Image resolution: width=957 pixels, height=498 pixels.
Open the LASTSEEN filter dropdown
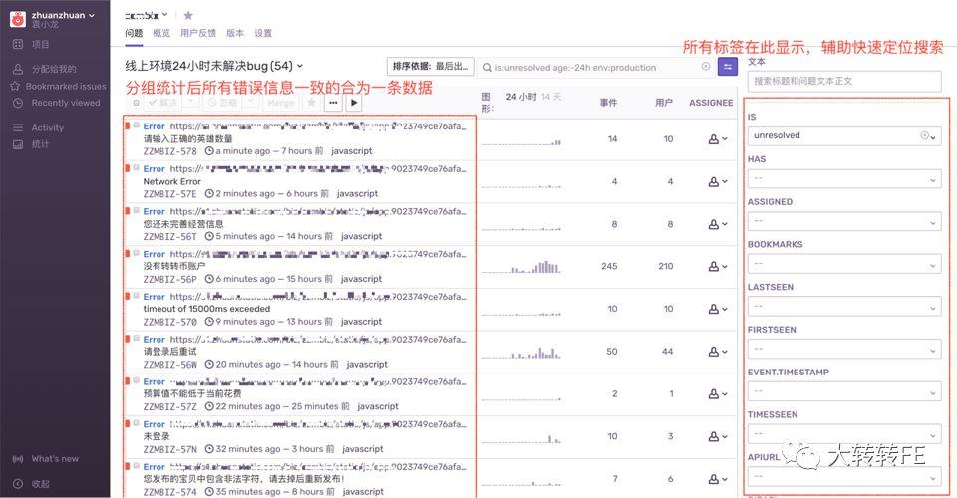844,307
